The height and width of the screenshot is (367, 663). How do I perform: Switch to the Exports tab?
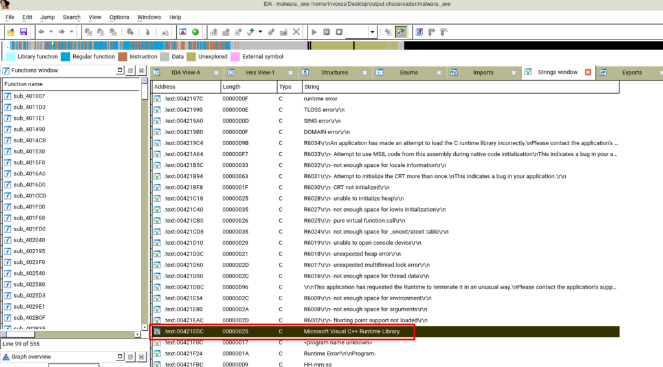click(632, 72)
